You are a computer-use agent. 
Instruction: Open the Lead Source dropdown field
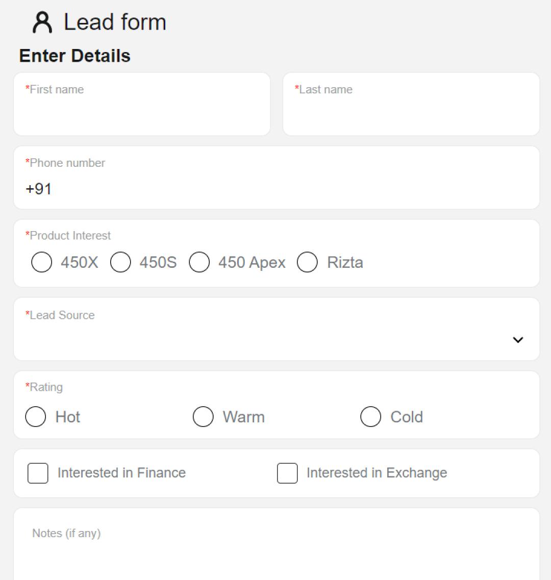click(x=277, y=329)
